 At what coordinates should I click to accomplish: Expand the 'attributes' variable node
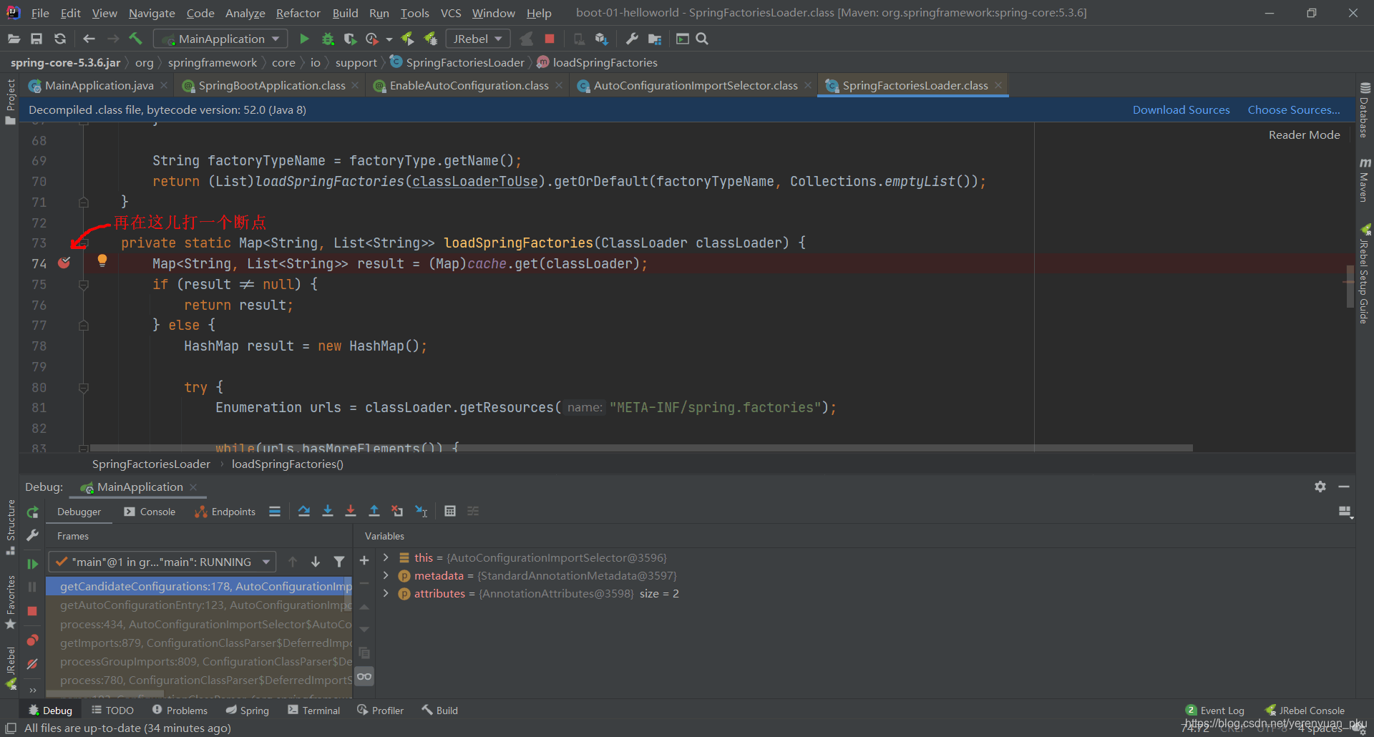point(386,593)
